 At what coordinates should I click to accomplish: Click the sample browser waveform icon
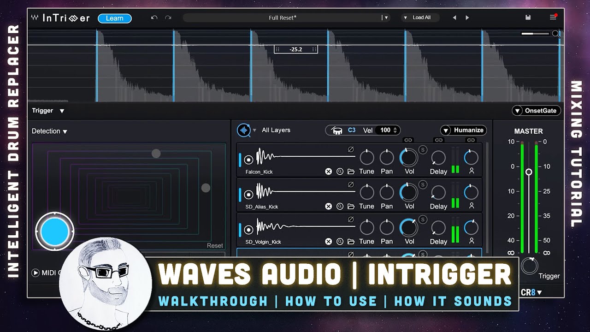[244, 130]
